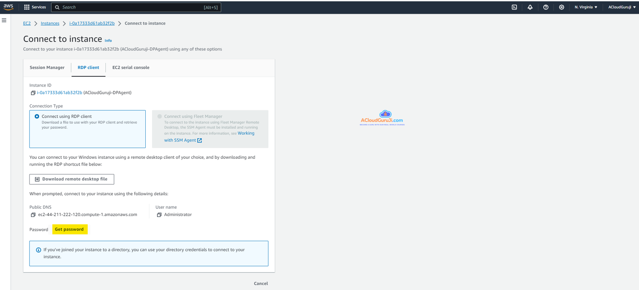This screenshot has height=290, width=639.
Task: Open the Services menu
Action: click(35, 7)
